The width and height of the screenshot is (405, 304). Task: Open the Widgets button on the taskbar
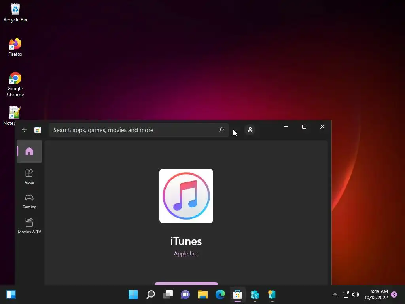point(11,294)
